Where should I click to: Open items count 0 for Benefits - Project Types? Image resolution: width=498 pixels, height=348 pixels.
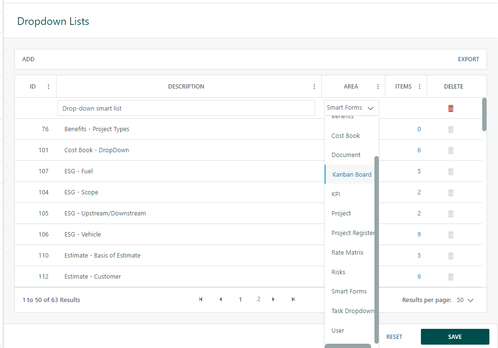(x=419, y=129)
